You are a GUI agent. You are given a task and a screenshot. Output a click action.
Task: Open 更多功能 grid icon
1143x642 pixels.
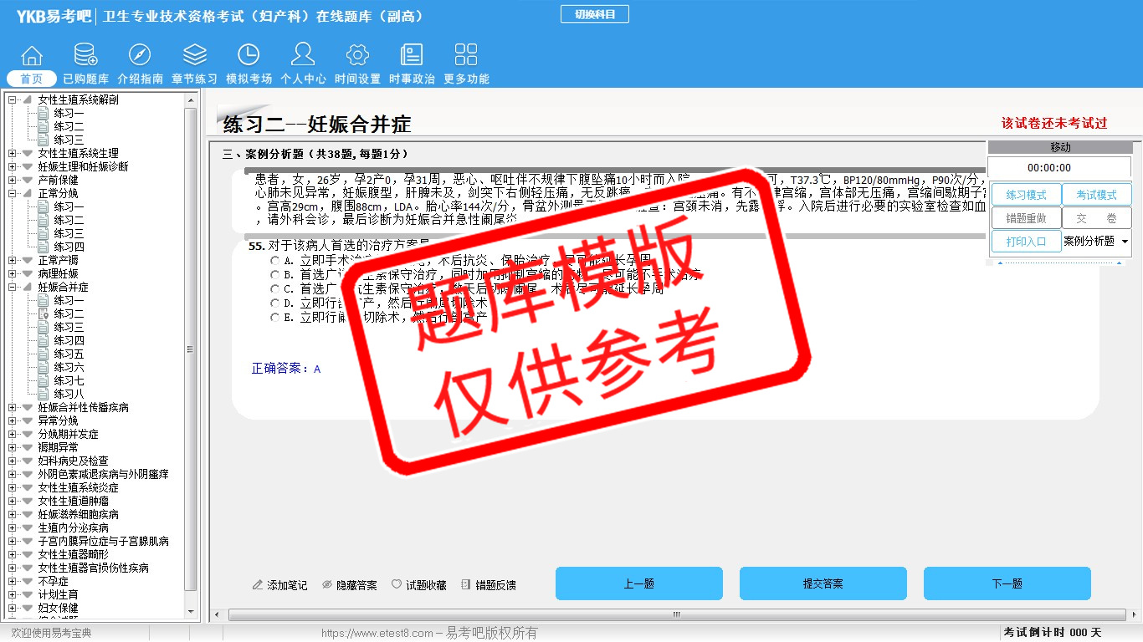[466, 56]
